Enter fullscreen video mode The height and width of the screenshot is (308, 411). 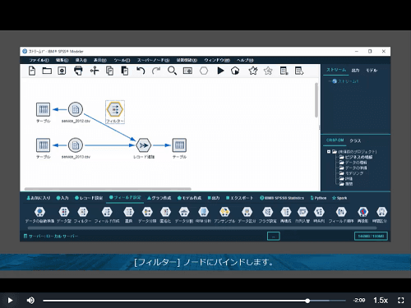pos(401,301)
